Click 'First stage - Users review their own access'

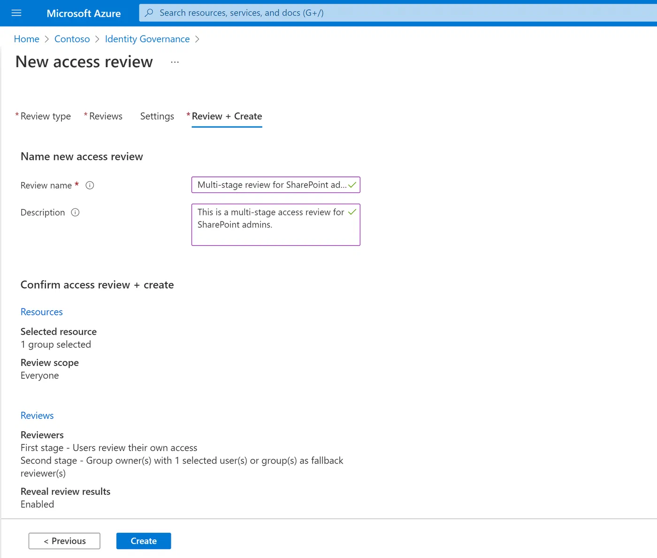(x=109, y=448)
